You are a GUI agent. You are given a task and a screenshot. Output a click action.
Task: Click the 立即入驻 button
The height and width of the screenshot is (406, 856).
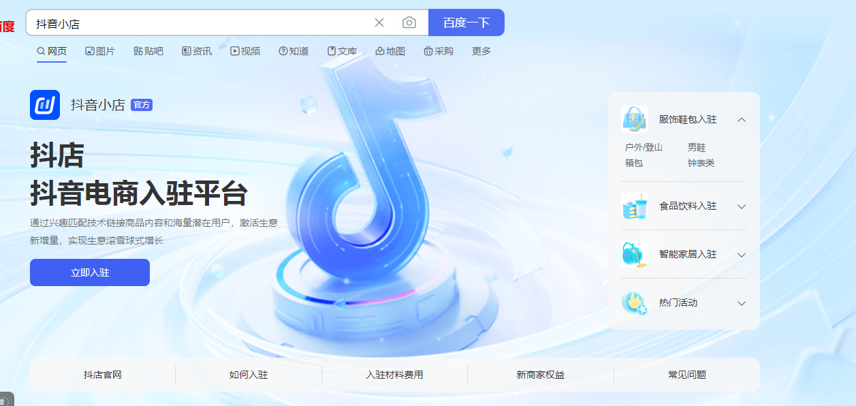(x=89, y=272)
